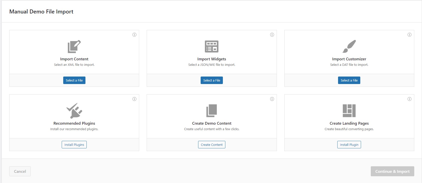Select a File for Import Widgets
422x183 pixels.
(212, 80)
